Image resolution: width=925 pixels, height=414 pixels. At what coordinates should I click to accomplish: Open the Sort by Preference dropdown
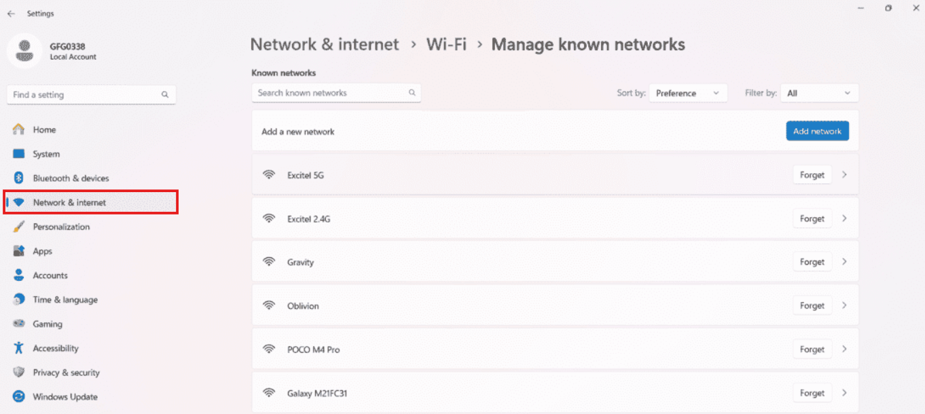[688, 93]
